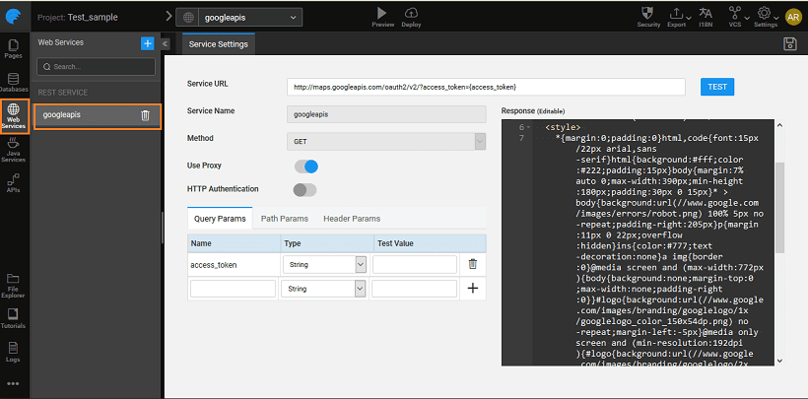Open the I18N language icon

tap(705, 13)
